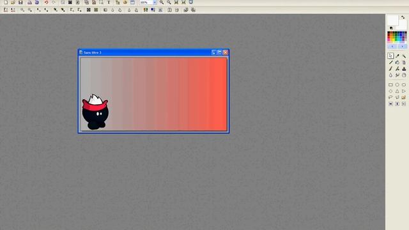Image resolution: width=409 pixels, height=230 pixels.
Task: Apply Auto levels from the filter bar
Action: 6,10
